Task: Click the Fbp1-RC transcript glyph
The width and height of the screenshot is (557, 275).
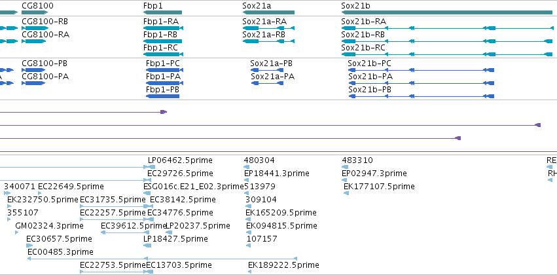Action: (x=164, y=54)
